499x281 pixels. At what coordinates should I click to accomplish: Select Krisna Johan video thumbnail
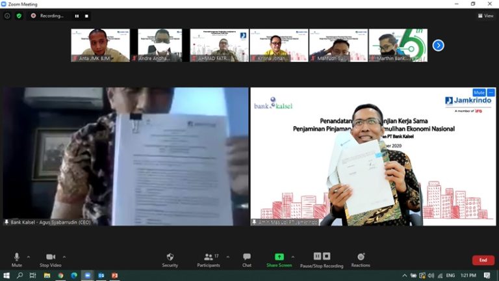click(x=279, y=46)
